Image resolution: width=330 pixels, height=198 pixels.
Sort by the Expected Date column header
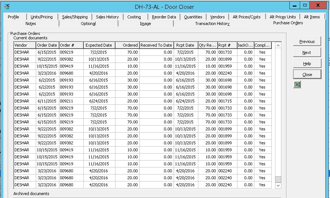tap(99, 45)
